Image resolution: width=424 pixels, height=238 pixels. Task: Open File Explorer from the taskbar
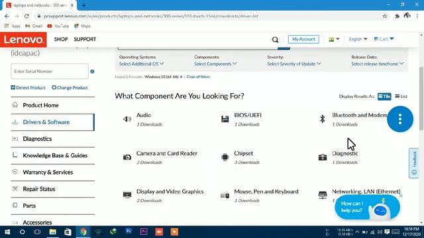pos(53,232)
